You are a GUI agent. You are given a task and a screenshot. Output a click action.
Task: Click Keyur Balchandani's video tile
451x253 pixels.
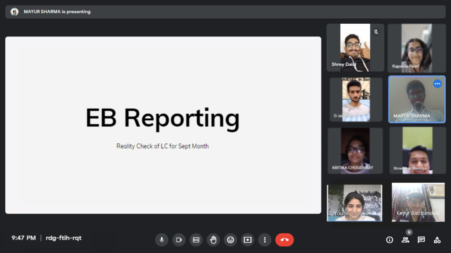tap(418, 202)
